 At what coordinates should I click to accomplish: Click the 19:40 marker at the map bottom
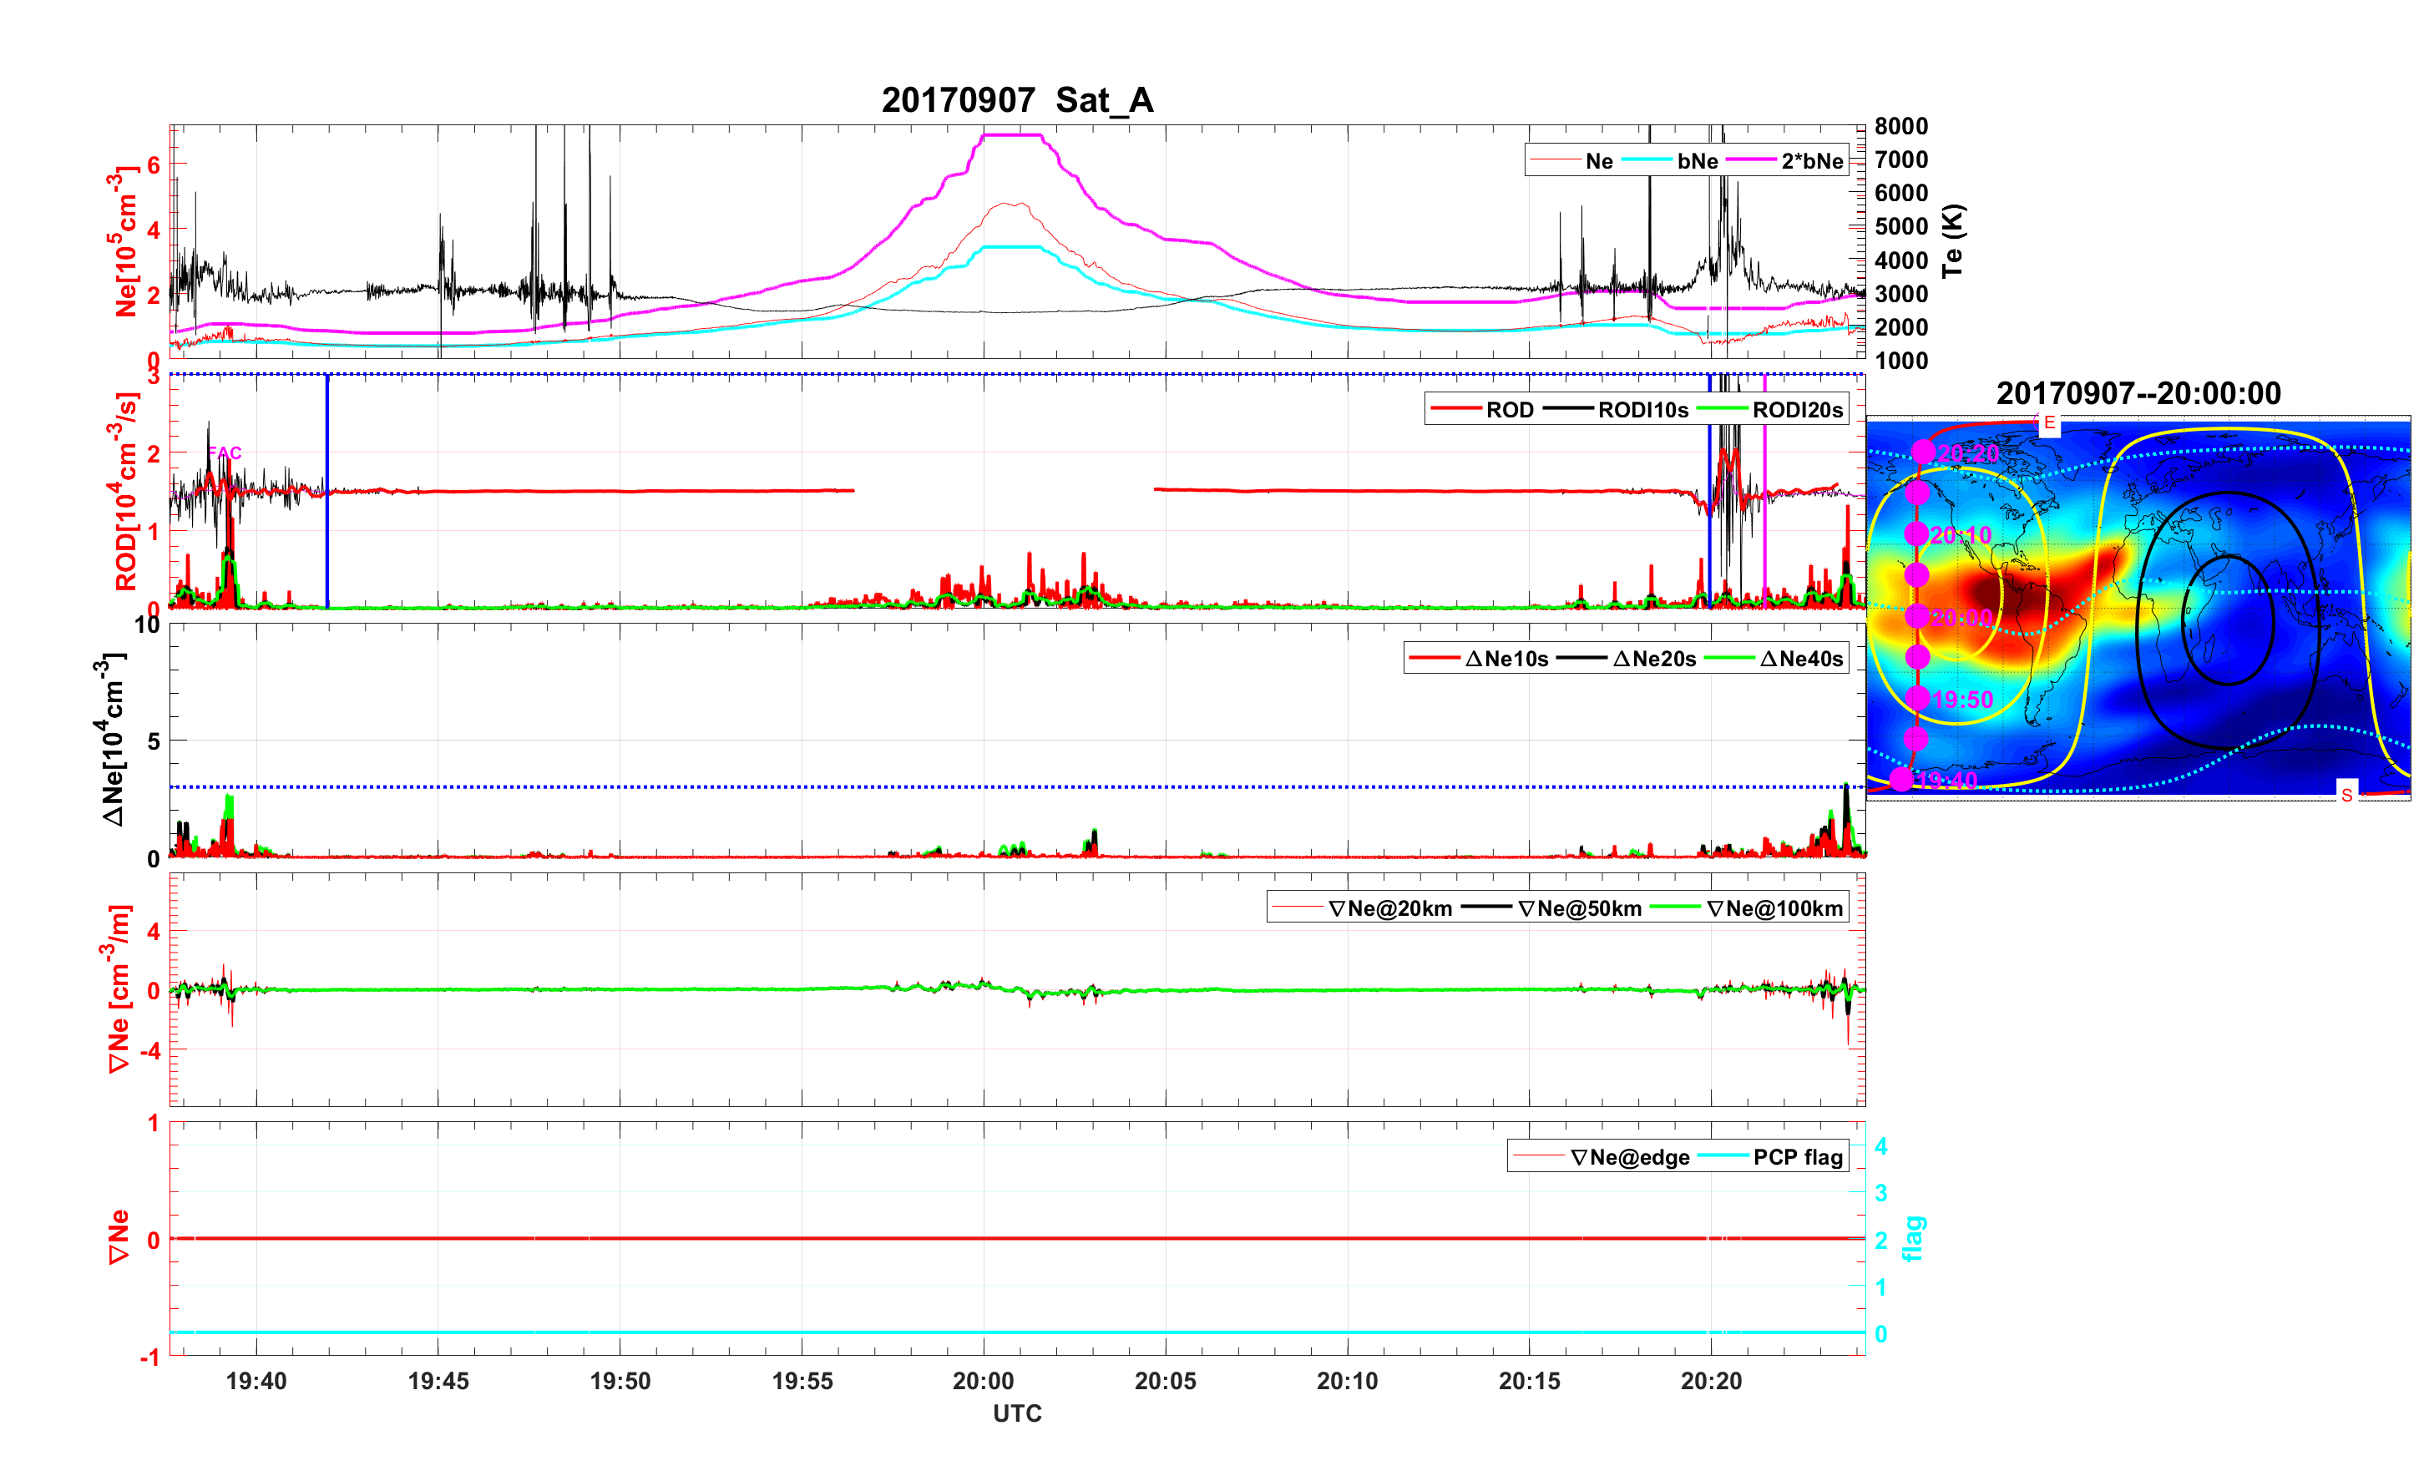coord(1901,779)
